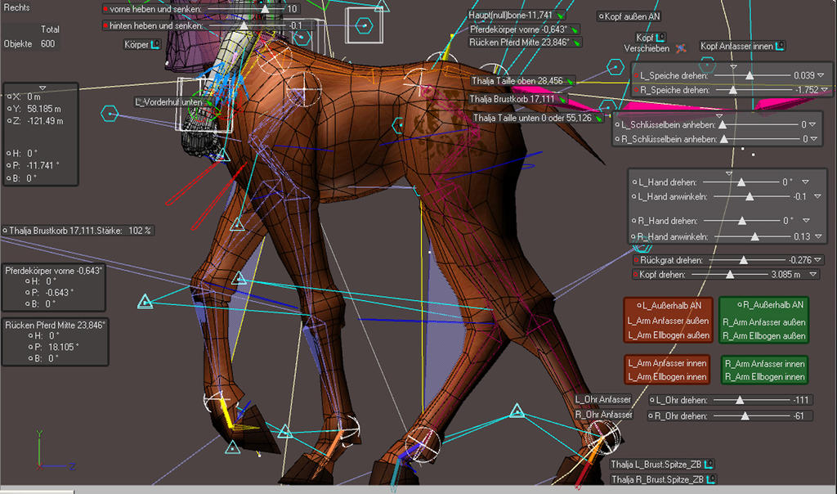Click the bone icon beside Haupt(null)bone-11,741
This screenshot has height=494, width=837.
click(x=560, y=16)
